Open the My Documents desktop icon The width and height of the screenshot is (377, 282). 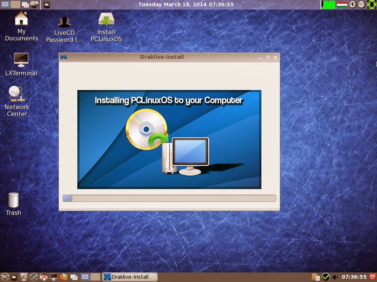coord(21,26)
